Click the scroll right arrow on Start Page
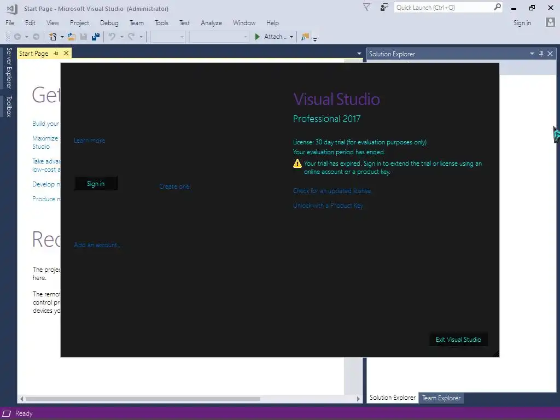This screenshot has width=560, height=420. point(358,399)
